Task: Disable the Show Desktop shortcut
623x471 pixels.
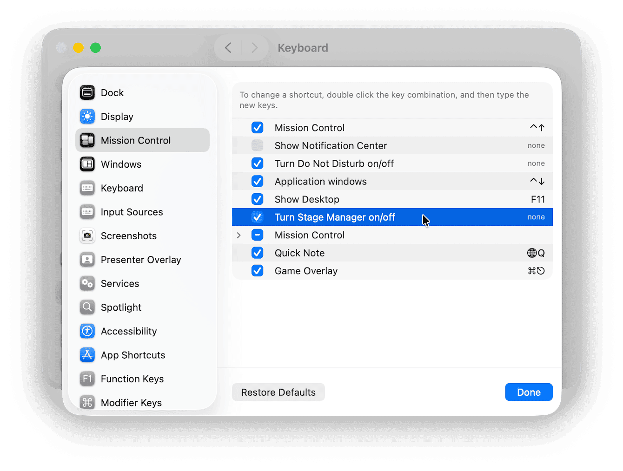Action: point(258,199)
